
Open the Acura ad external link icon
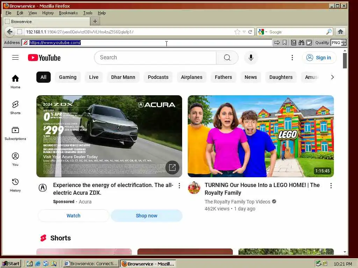click(172, 167)
